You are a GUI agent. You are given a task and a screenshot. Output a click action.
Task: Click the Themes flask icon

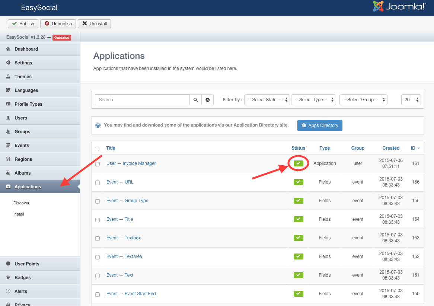pos(8,76)
